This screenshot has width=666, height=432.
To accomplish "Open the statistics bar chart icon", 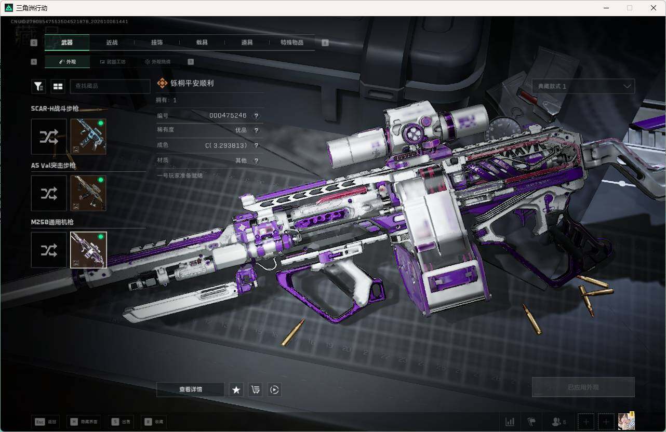I will coord(510,422).
